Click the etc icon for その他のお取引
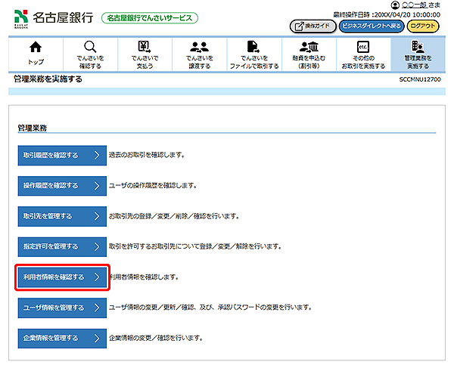Screen dimensions: 454x365 (x=362, y=48)
